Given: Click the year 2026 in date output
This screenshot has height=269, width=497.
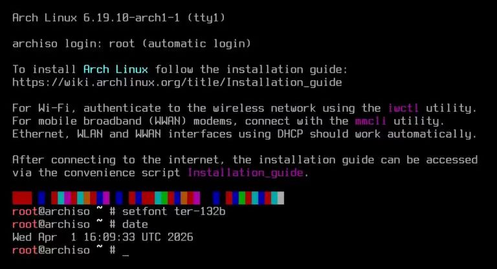Looking at the screenshot, I should coord(181,237).
